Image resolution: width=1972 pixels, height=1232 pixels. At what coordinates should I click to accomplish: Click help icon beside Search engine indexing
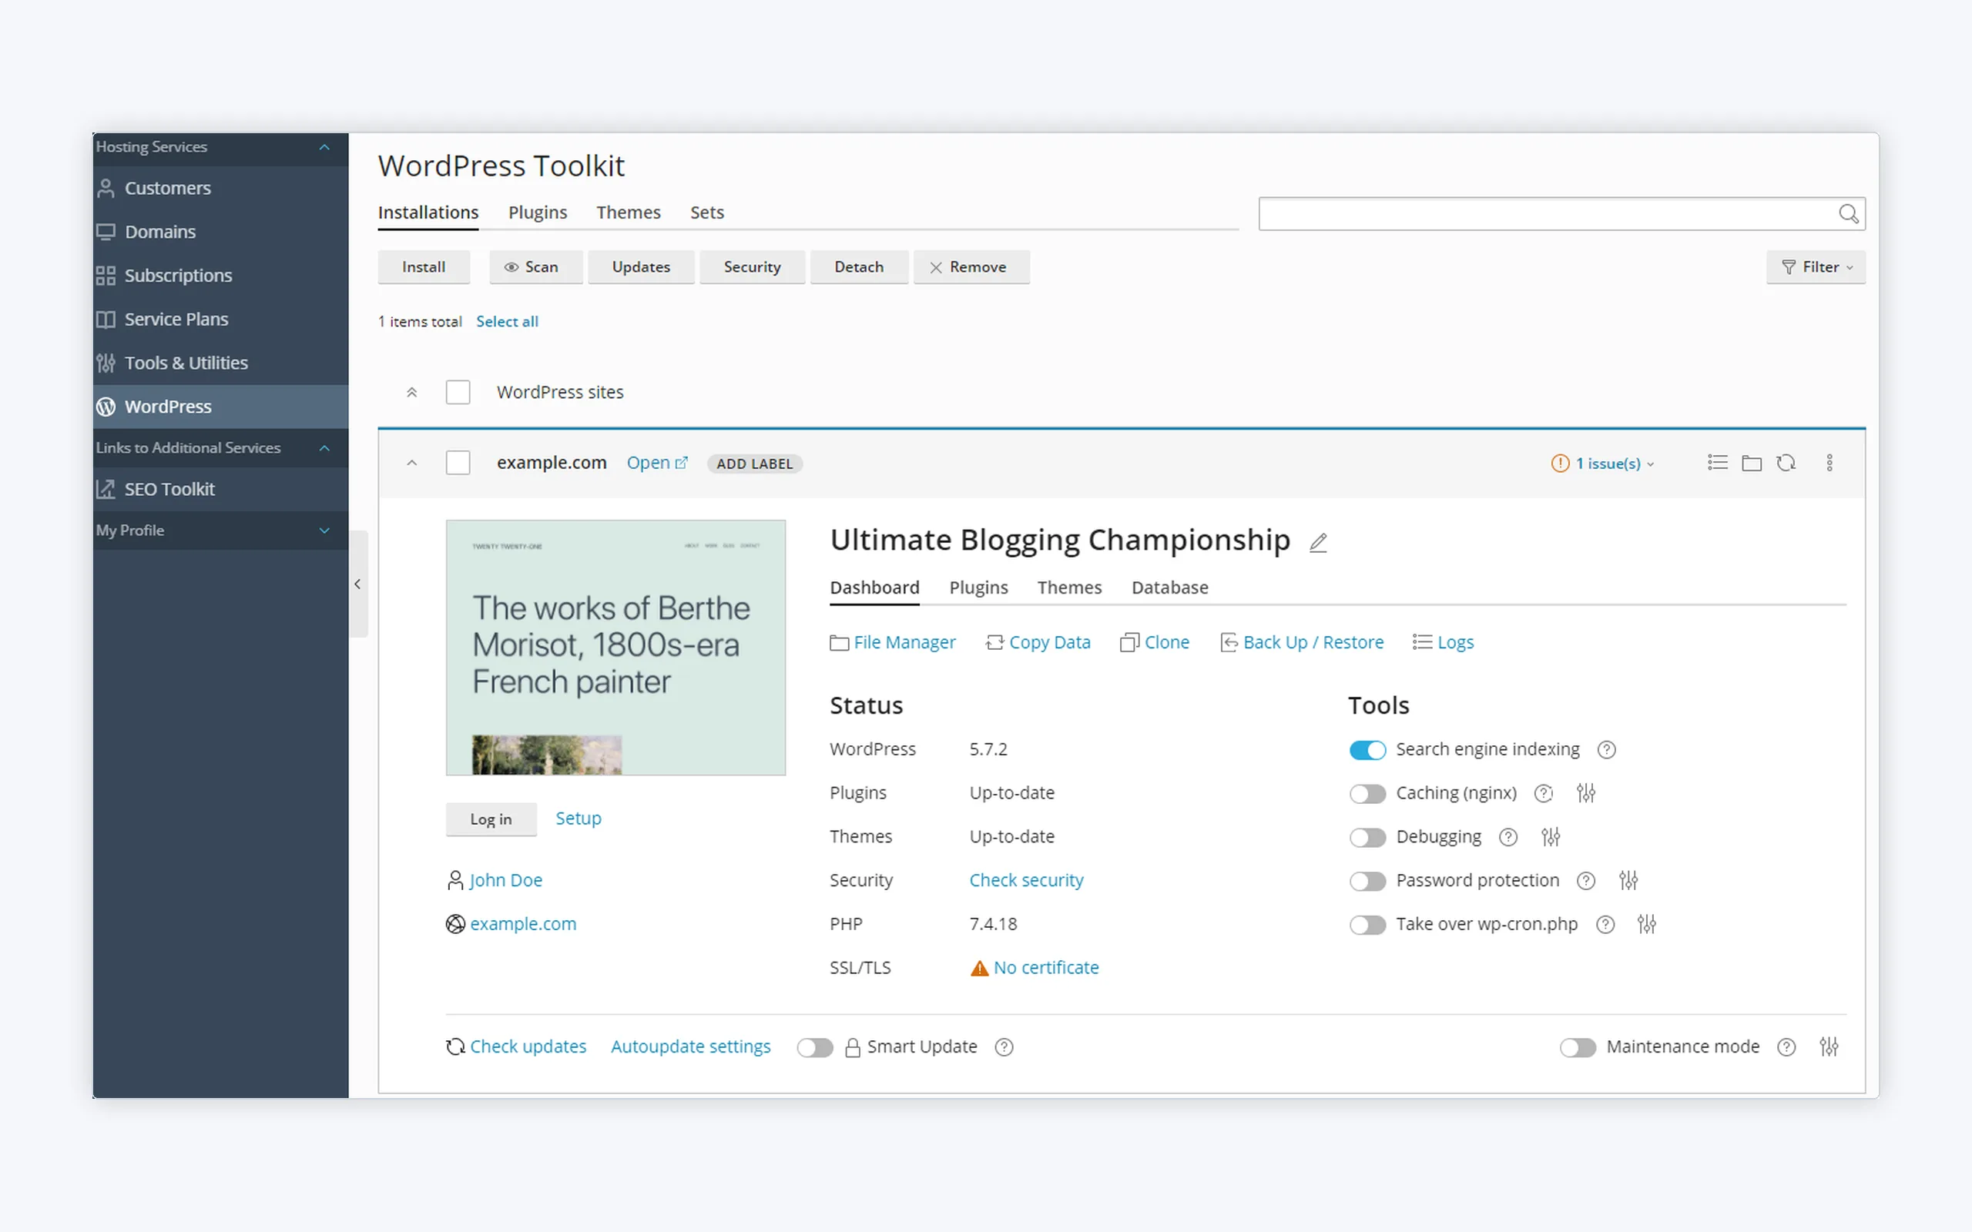[1607, 750]
